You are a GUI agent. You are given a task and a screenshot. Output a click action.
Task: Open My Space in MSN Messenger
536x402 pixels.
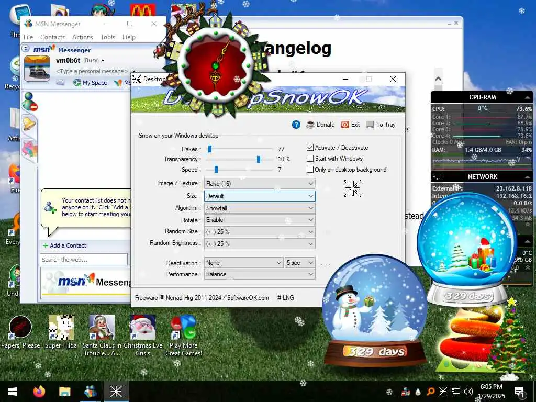90,82
